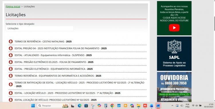Click the OneDrive cloud tray icon
Viewport: 215px width, 109px height.
182,106
